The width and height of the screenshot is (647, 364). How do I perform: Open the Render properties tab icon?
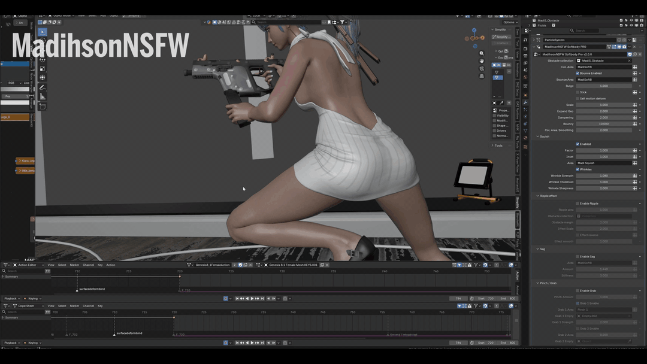(525, 48)
